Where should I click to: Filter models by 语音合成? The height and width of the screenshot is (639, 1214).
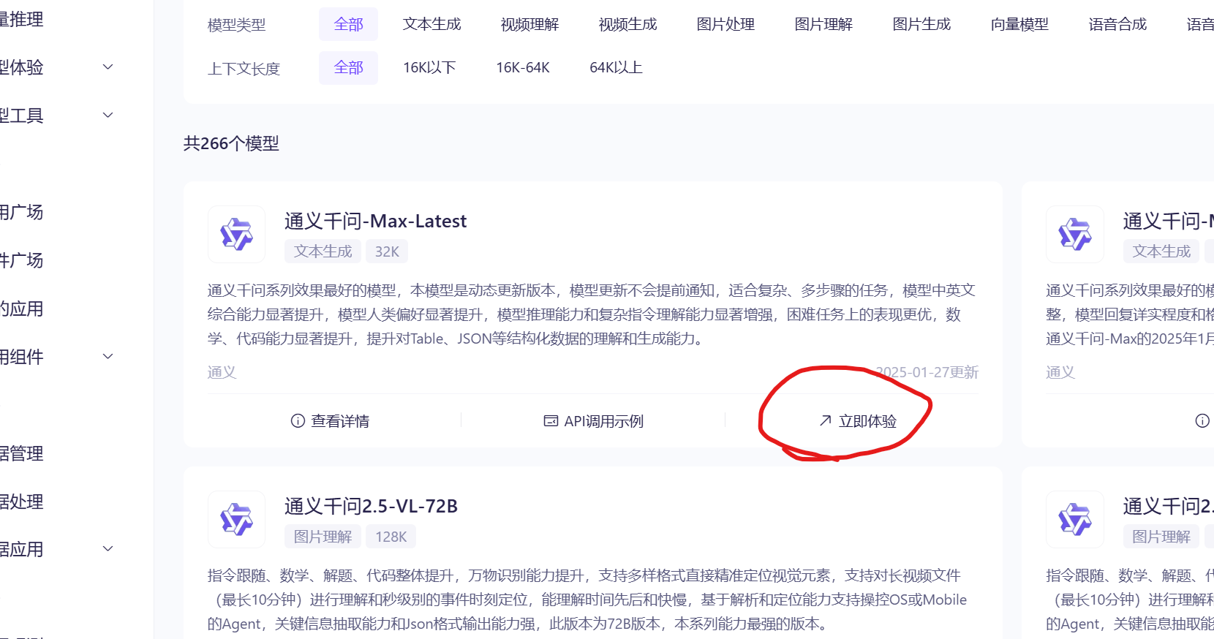click(1117, 24)
